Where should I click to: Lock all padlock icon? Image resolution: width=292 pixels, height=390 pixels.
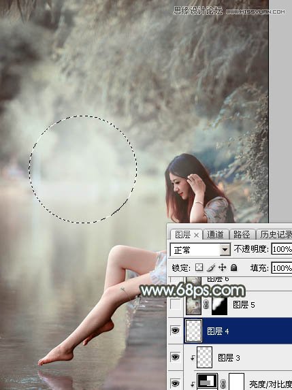pyautogui.click(x=233, y=267)
